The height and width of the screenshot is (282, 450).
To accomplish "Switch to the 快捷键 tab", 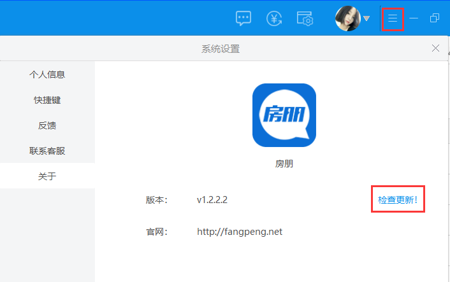I will pos(47,100).
